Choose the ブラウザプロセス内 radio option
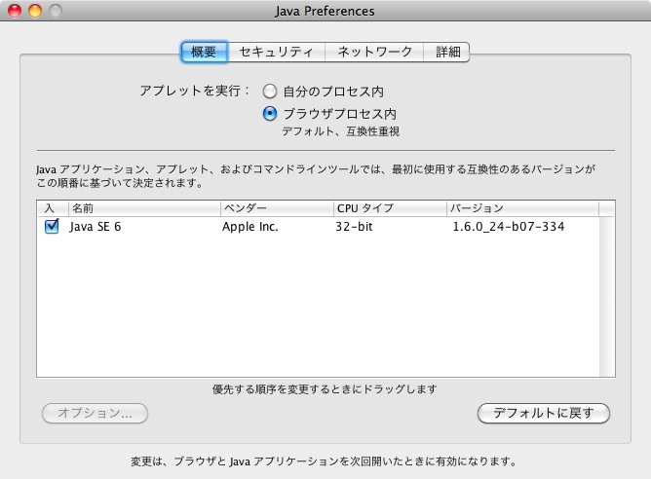The image size is (651, 479). pos(270,113)
